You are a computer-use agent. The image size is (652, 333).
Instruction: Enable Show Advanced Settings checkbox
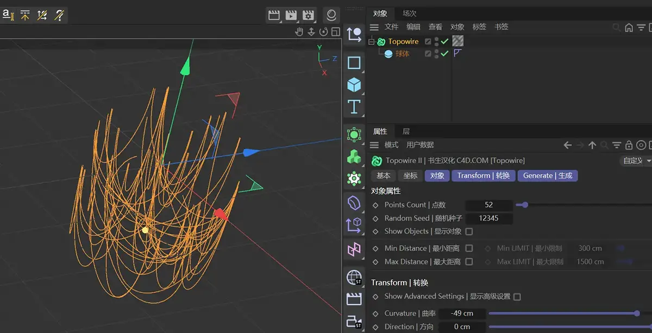pos(517,297)
